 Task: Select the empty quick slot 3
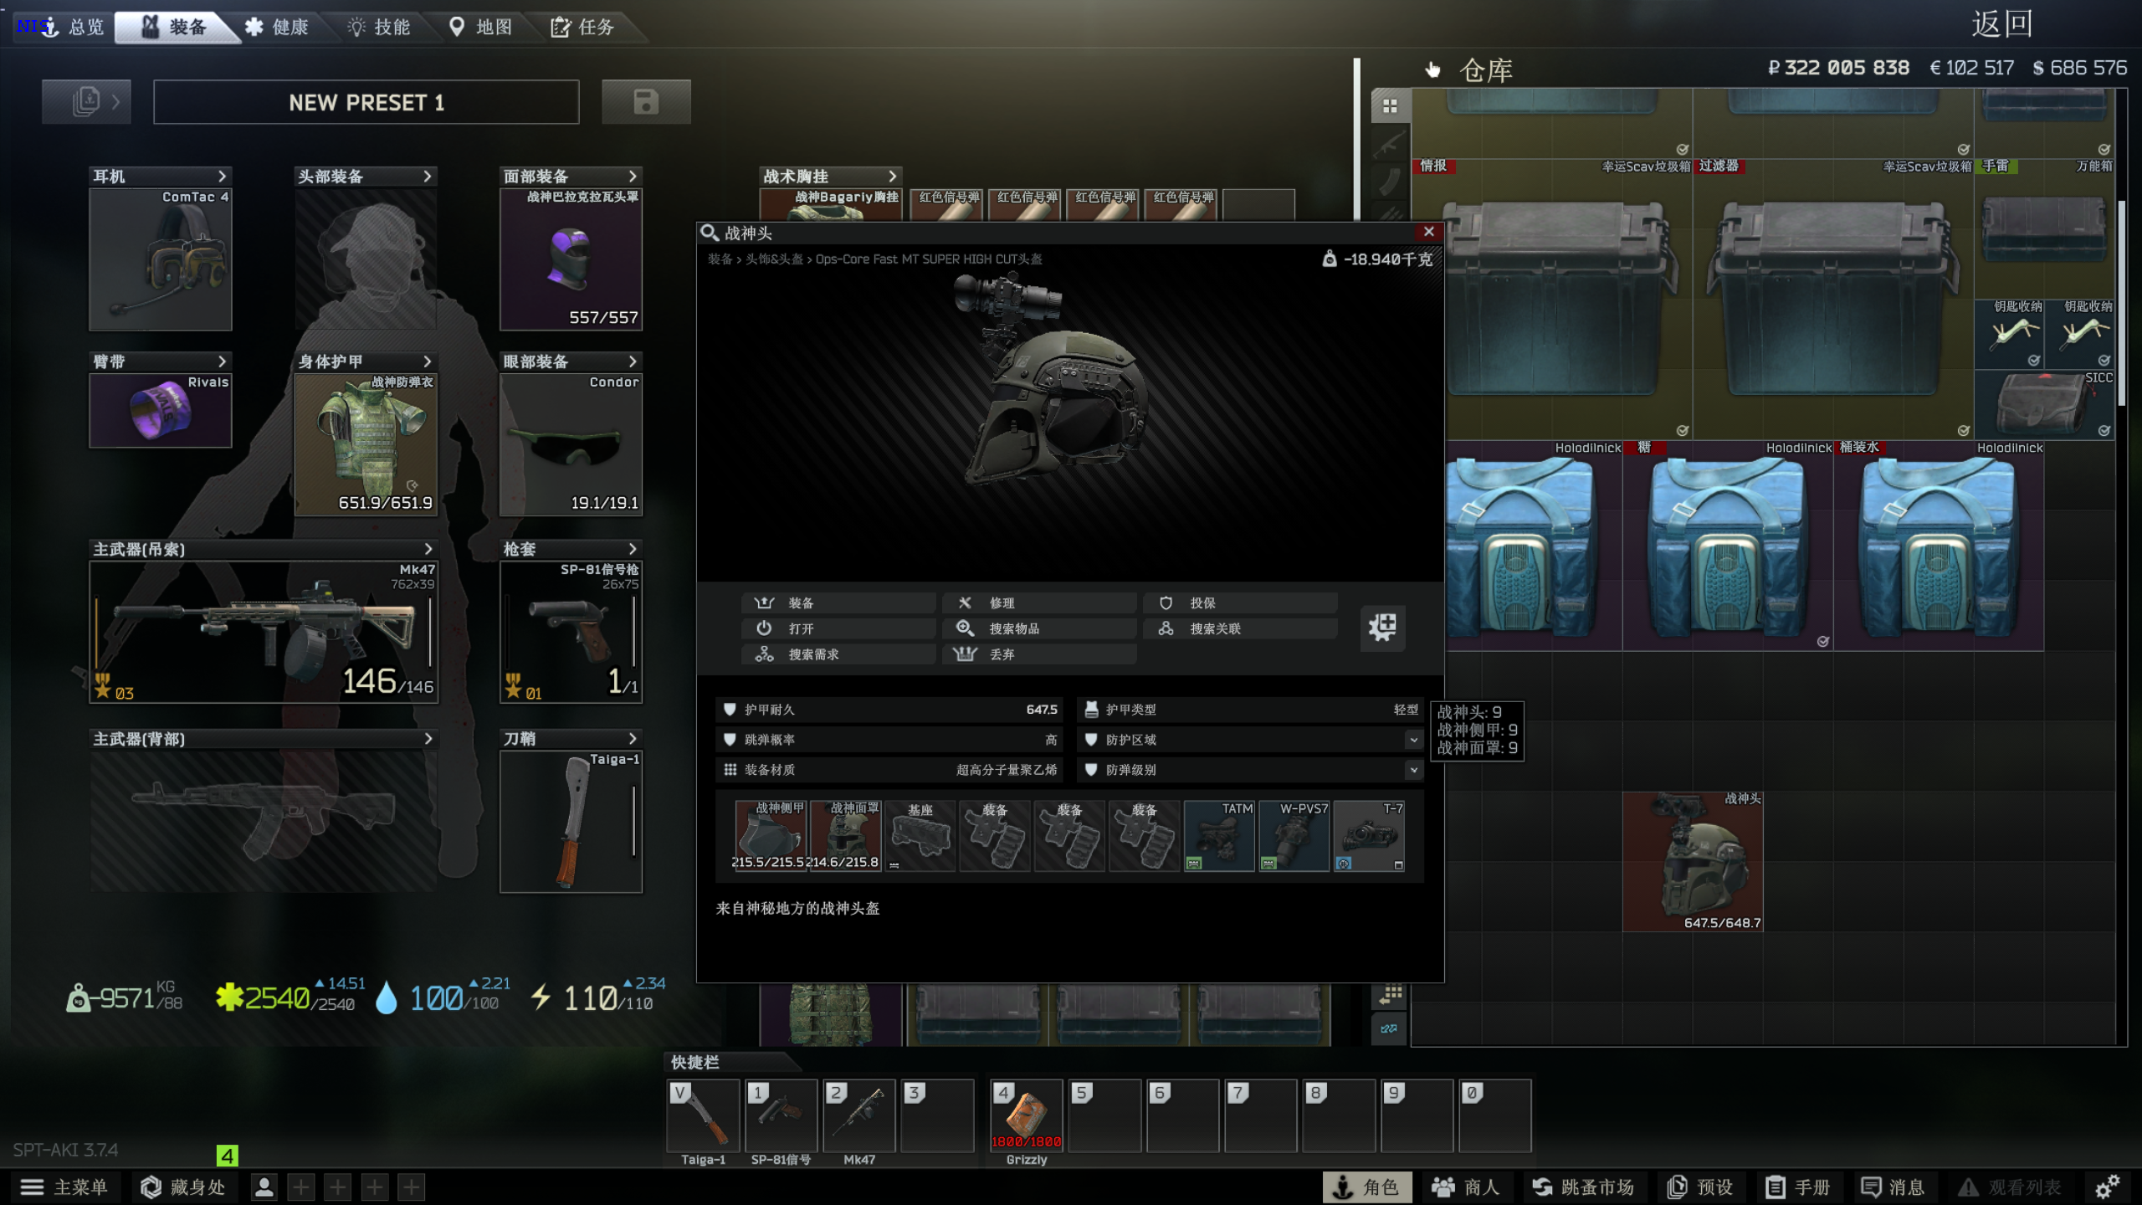[937, 1116]
